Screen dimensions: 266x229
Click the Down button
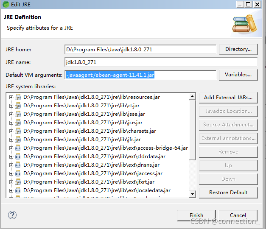pos(228,179)
